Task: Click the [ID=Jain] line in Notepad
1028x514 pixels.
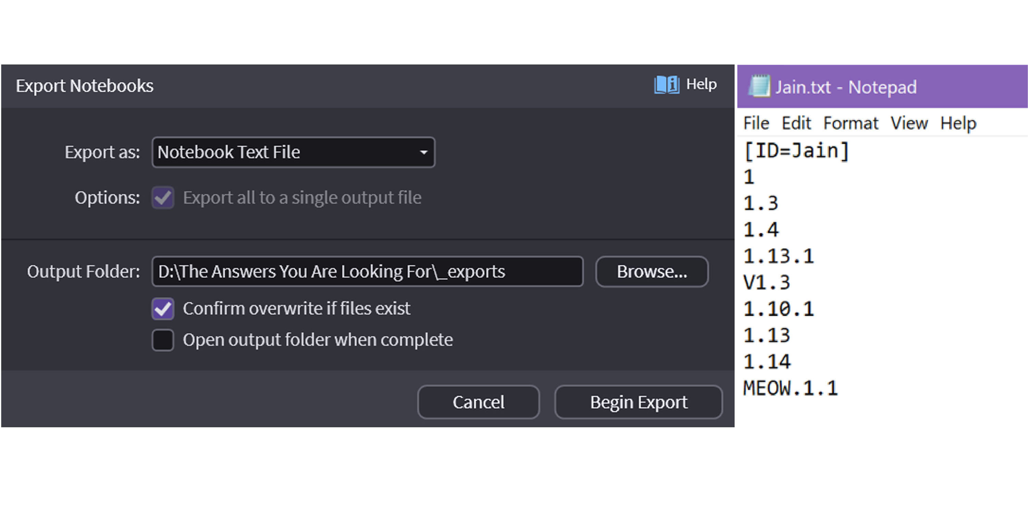Action: click(x=796, y=151)
